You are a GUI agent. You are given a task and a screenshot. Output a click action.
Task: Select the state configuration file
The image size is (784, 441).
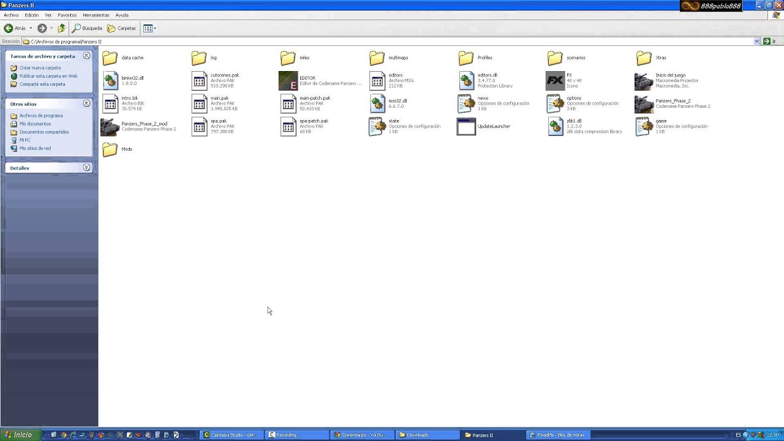tap(404, 126)
